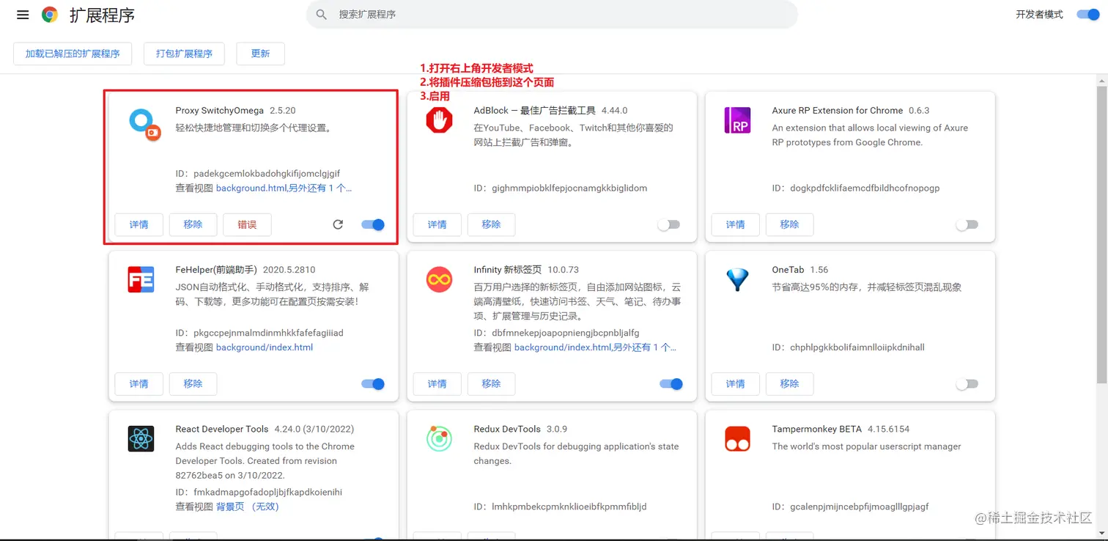The image size is (1108, 541).
Task: Disable the Proxy SwitchyOmega extension
Action: tap(373, 224)
